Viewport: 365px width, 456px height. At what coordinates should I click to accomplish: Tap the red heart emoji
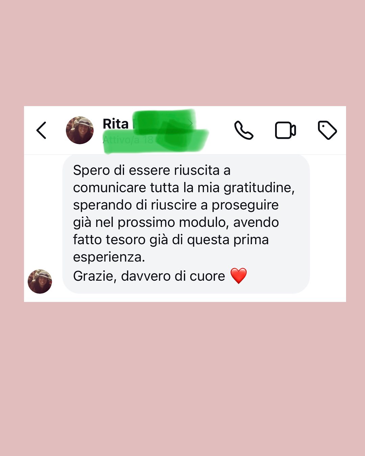coord(239,276)
